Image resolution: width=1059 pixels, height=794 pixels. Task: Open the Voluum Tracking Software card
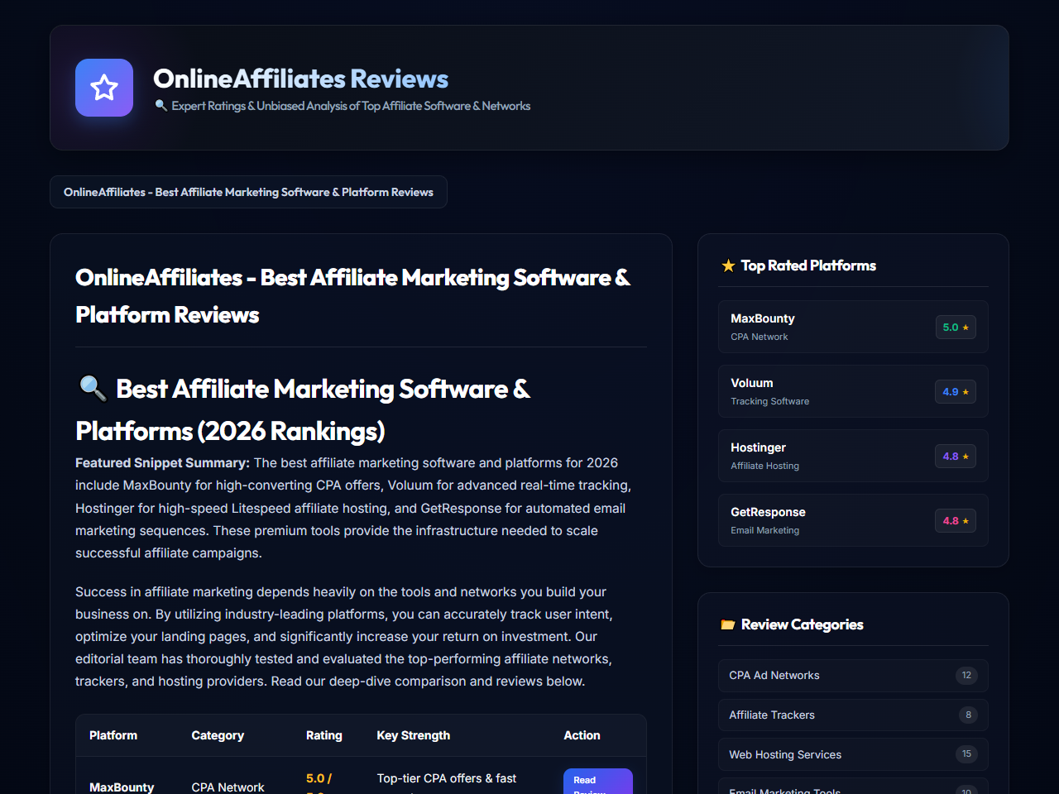coord(853,391)
